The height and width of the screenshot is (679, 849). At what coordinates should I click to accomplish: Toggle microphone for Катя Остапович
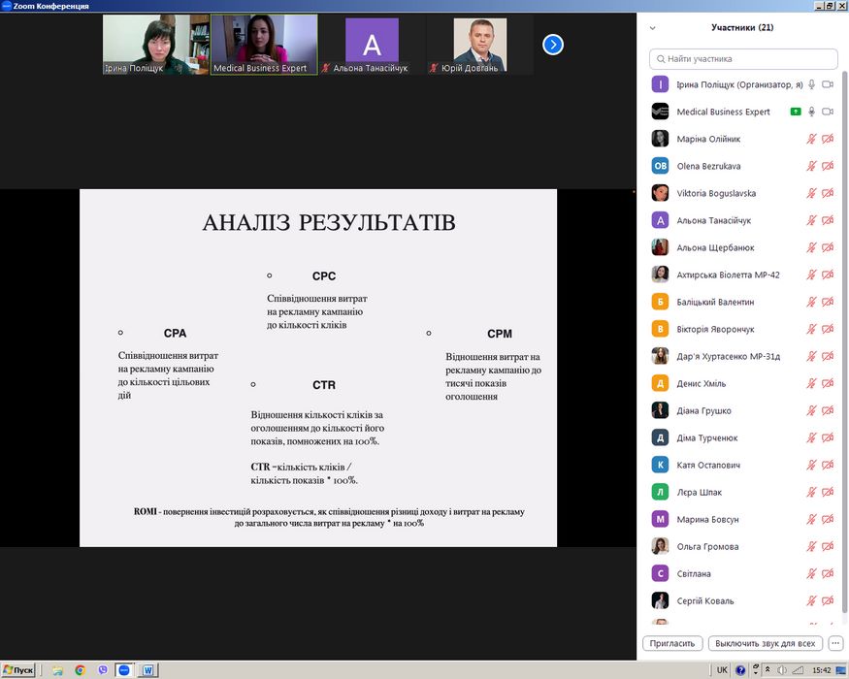click(811, 465)
